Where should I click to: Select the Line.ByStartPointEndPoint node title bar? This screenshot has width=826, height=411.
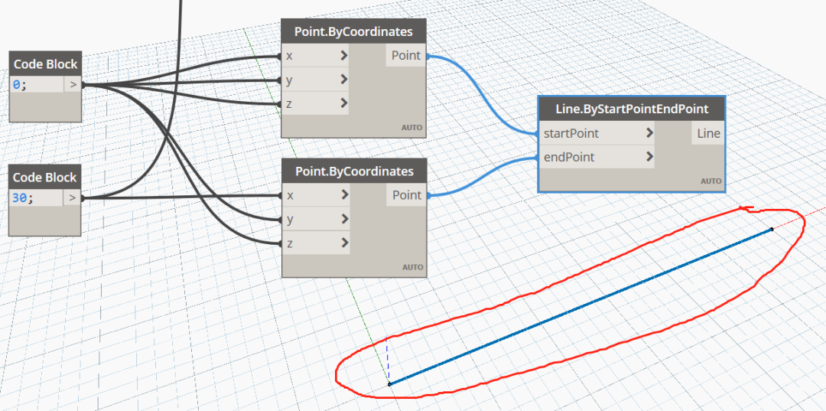coord(632,109)
